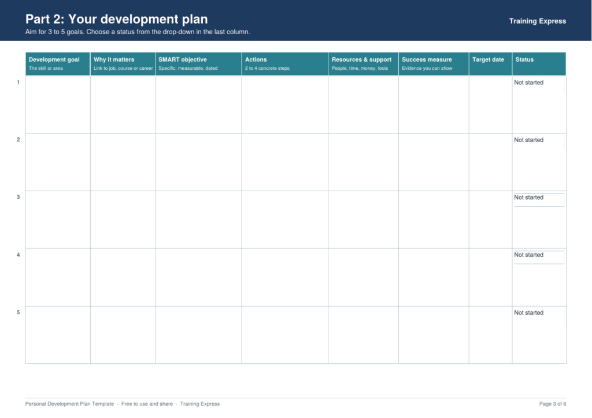This screenshot has height=418, width=592.
Task: Select "Personal Development Plan Template" in the footer
Action: click(69, 404)
